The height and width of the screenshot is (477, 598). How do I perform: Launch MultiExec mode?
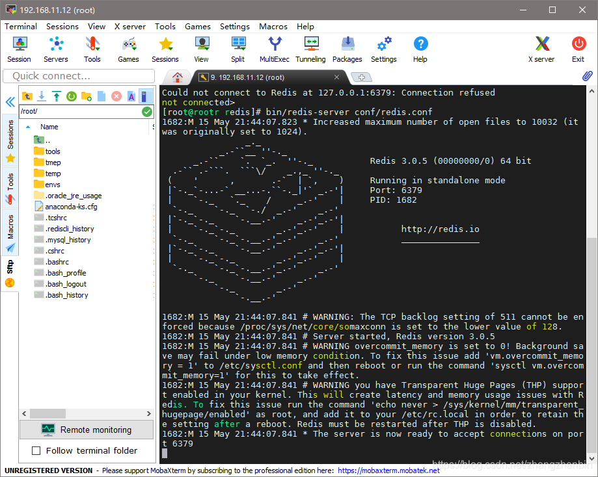click(274, 49)
